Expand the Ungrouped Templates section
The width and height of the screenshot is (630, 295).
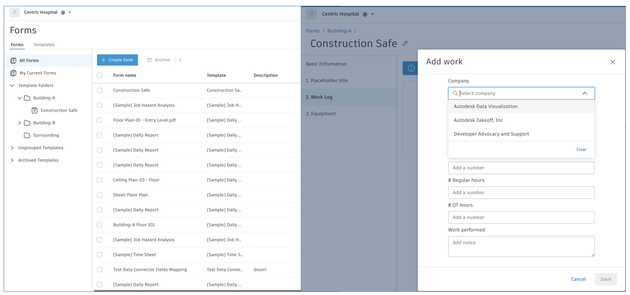pyautogui.click(x=12, y=147)
